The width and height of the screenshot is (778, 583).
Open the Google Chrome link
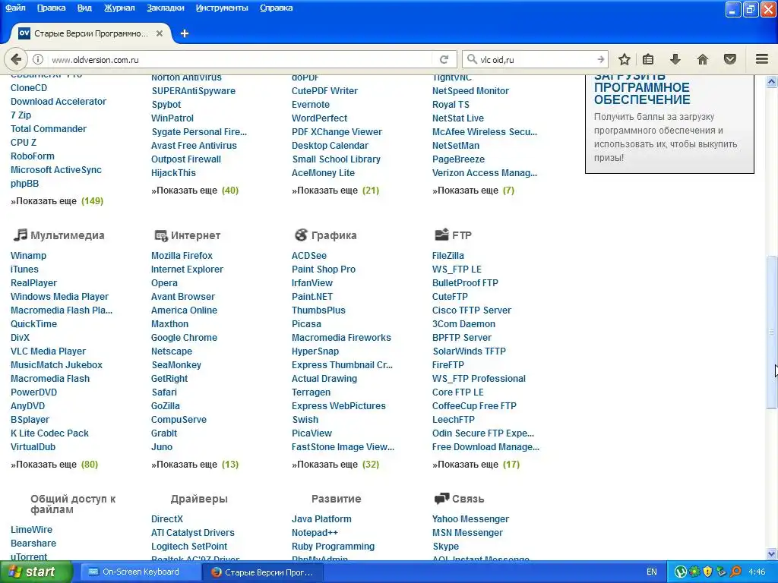coord(184,337)
